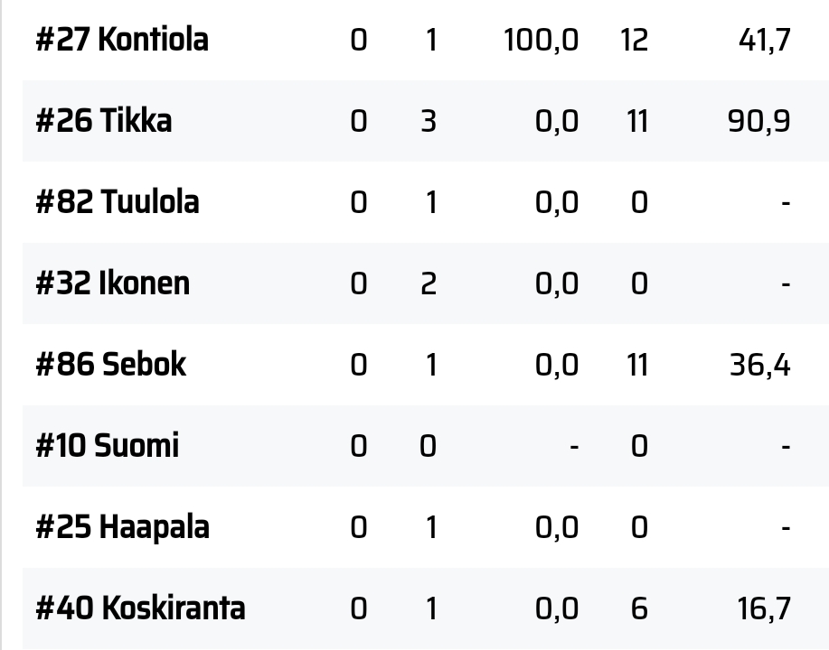Click the value 11 in Tikka's row

point(637,122)
